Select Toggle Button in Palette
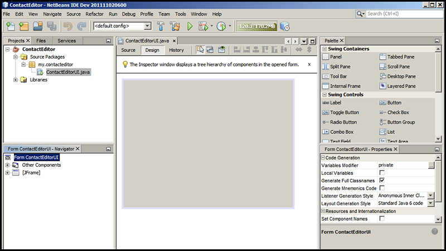Viewport: 446px width, 251px height. pos(341,113)
